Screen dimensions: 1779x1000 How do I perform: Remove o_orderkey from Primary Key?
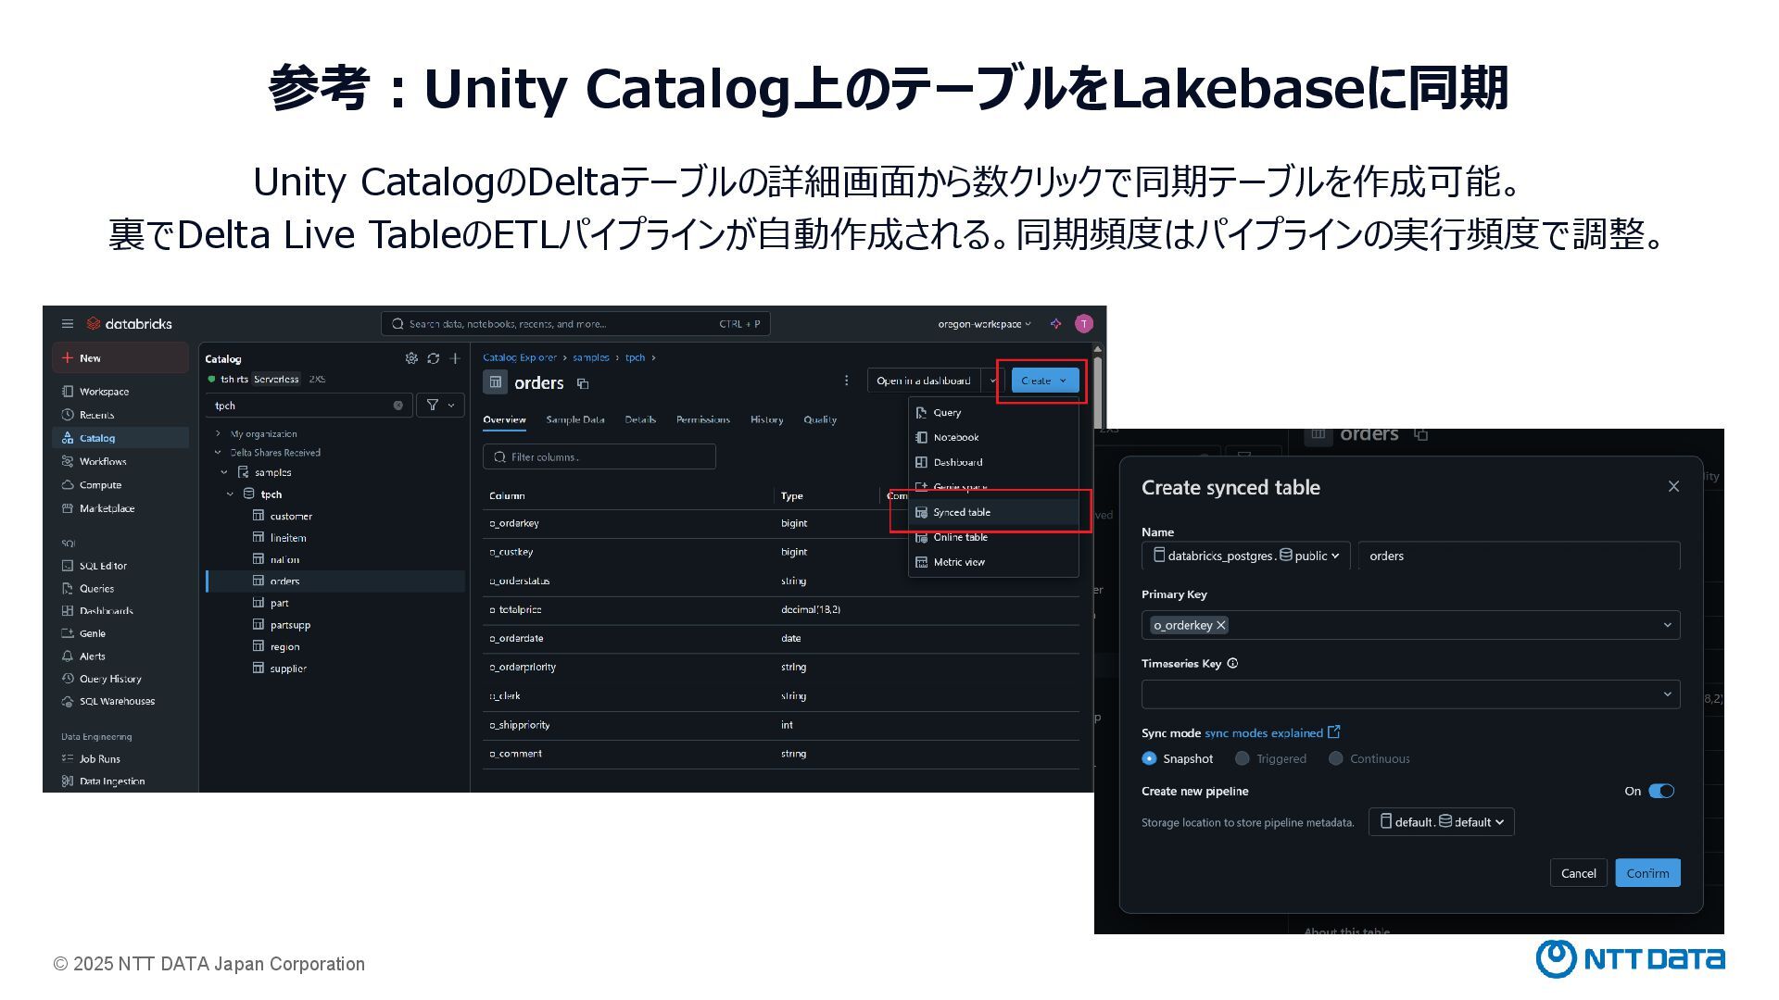pos(1221,625)
